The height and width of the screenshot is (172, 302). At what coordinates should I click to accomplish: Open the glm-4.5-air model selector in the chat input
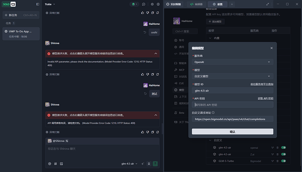point(129,164)
